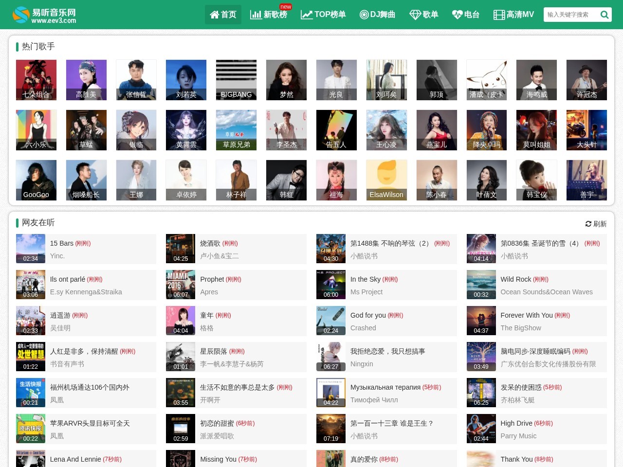Click the keyword search input field
The image size is (623, 467).
[x=569, y=15]
